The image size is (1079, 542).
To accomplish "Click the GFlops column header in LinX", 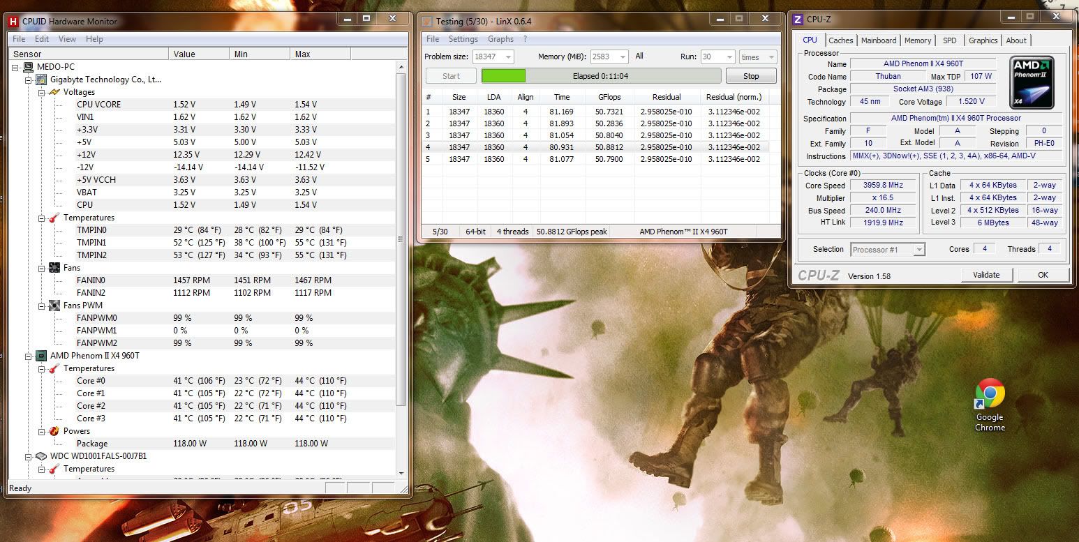I will coord(610,97).
